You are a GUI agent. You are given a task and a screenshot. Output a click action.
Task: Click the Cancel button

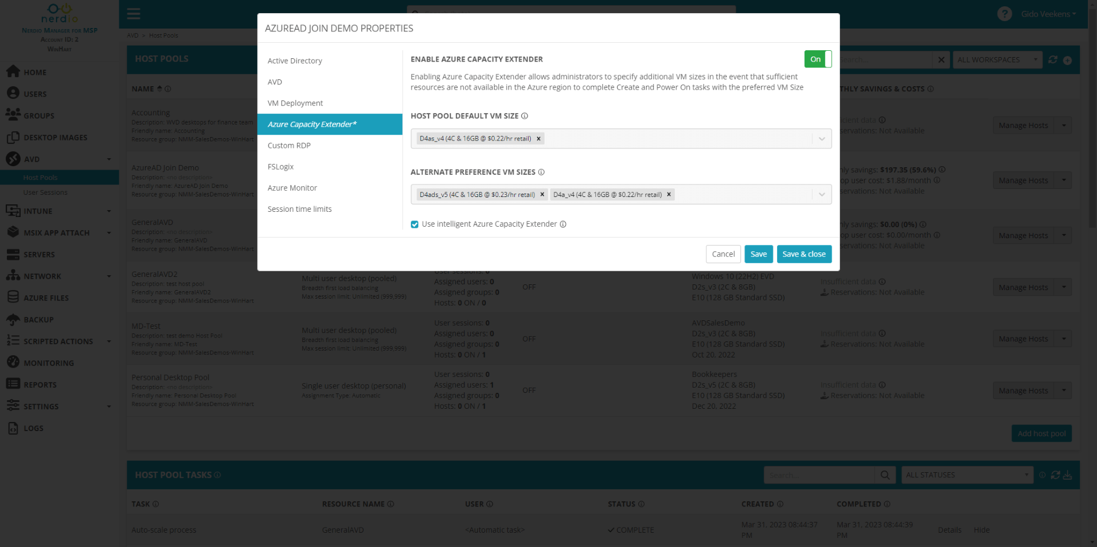[x=723, y=254]
